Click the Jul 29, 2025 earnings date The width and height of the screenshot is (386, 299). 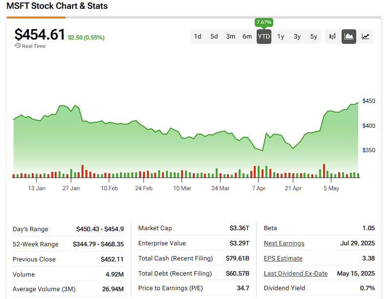[357, 243]
